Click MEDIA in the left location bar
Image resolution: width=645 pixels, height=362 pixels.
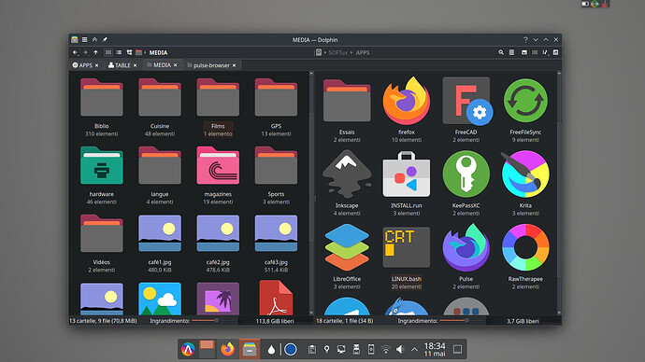(158, 52)
